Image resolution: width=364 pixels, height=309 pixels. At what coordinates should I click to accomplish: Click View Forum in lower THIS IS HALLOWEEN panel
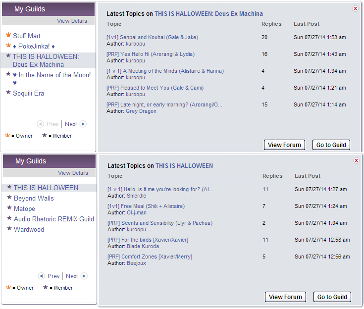point(285,297)
